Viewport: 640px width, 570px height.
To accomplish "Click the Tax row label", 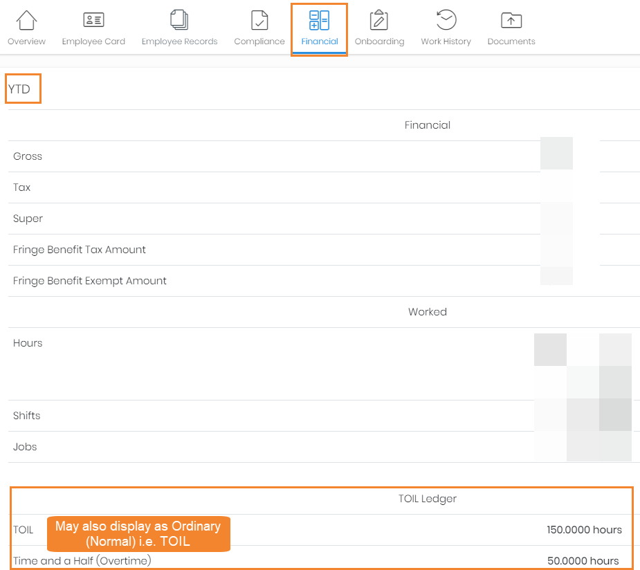I will click(22, 187).
